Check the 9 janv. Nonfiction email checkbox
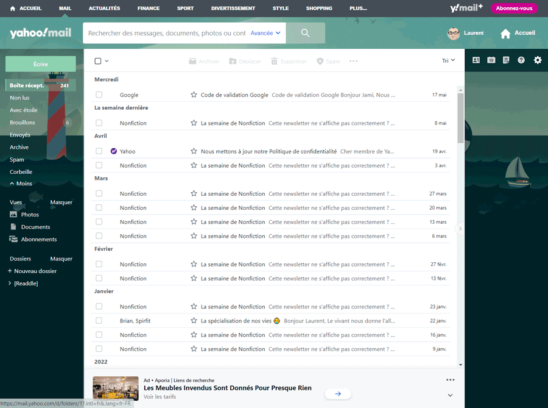 click(x=99, y=349)
